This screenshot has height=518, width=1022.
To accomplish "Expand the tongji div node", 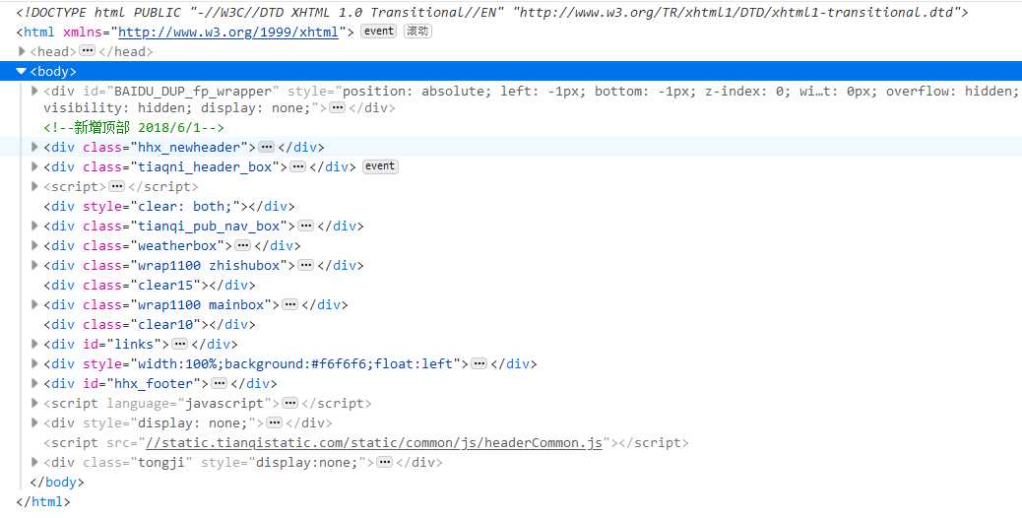I will (35, 462).
